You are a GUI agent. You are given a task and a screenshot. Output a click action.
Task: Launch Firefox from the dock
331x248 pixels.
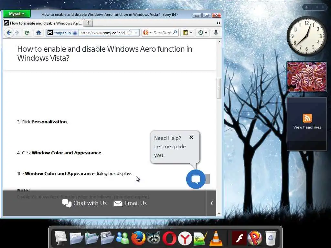138,238
